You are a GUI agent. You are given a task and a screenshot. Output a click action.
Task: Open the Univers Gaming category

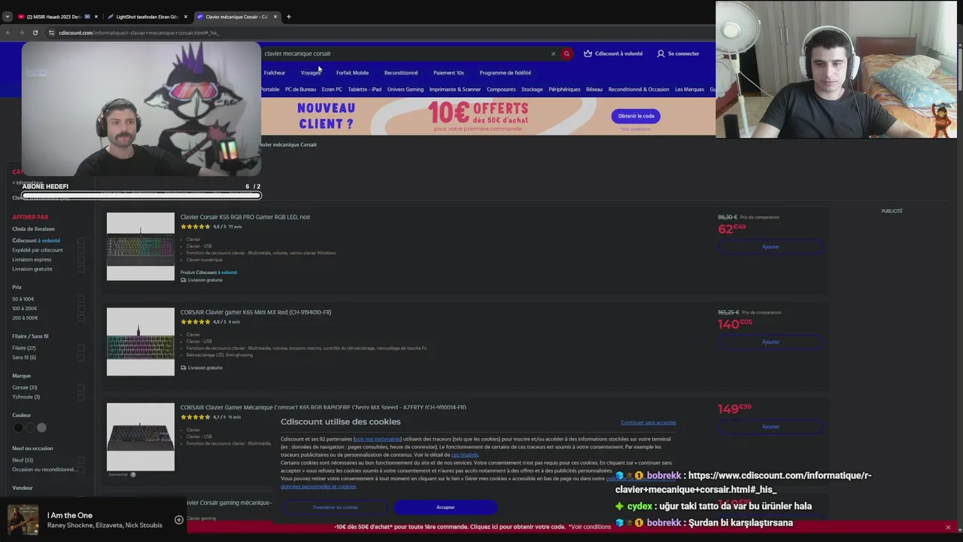click(406, 90)
